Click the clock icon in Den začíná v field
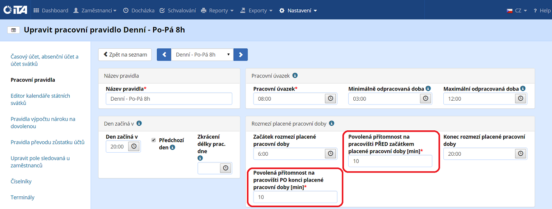Image resolution: width=552 pixels, height=209 pixels. click(134, 146)
